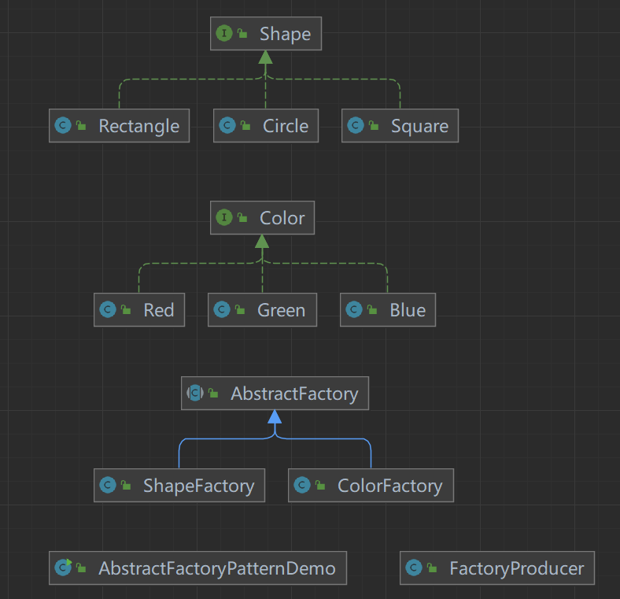Screen dimensions: 620x599
Task: Click the interface icon on the Color node
Action: click(224, 218)
